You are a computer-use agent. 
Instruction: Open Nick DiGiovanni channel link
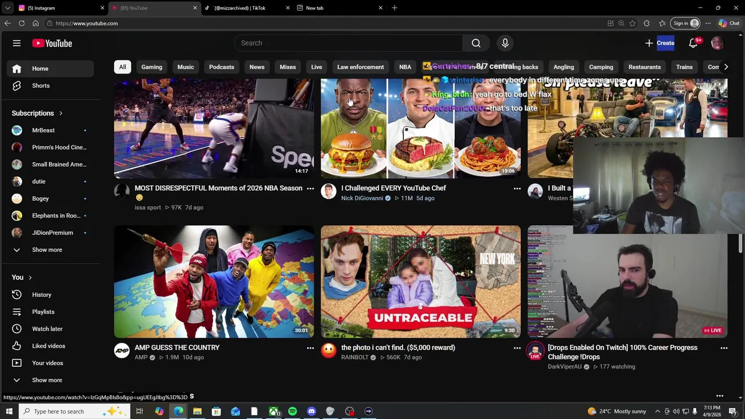[x=362, y=198]
